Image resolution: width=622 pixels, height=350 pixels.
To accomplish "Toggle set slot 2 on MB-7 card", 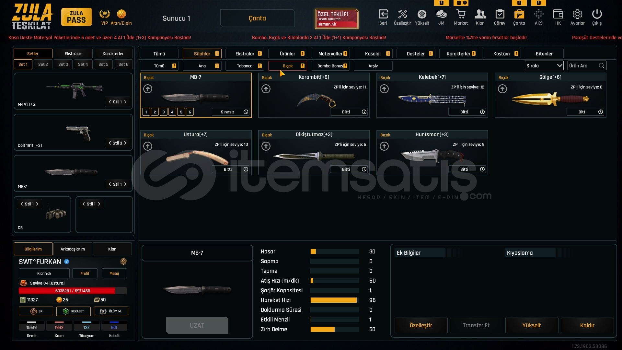I will [x=155, y=112].
